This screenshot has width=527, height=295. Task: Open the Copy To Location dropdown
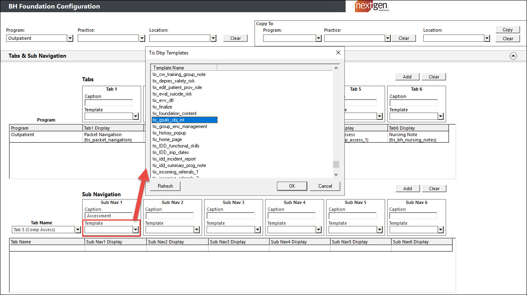[487, 38]
